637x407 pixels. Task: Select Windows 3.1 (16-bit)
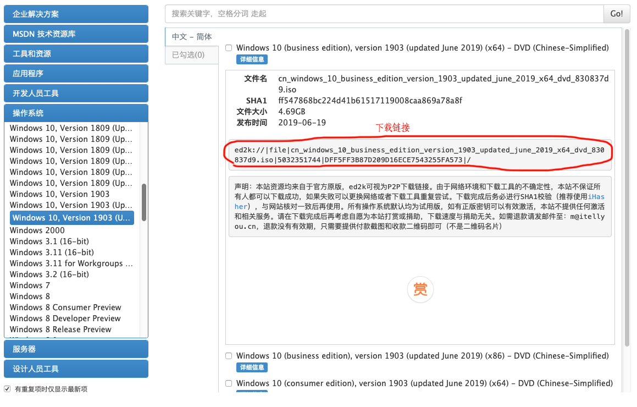pyautogui.click(x=49, y=241)
